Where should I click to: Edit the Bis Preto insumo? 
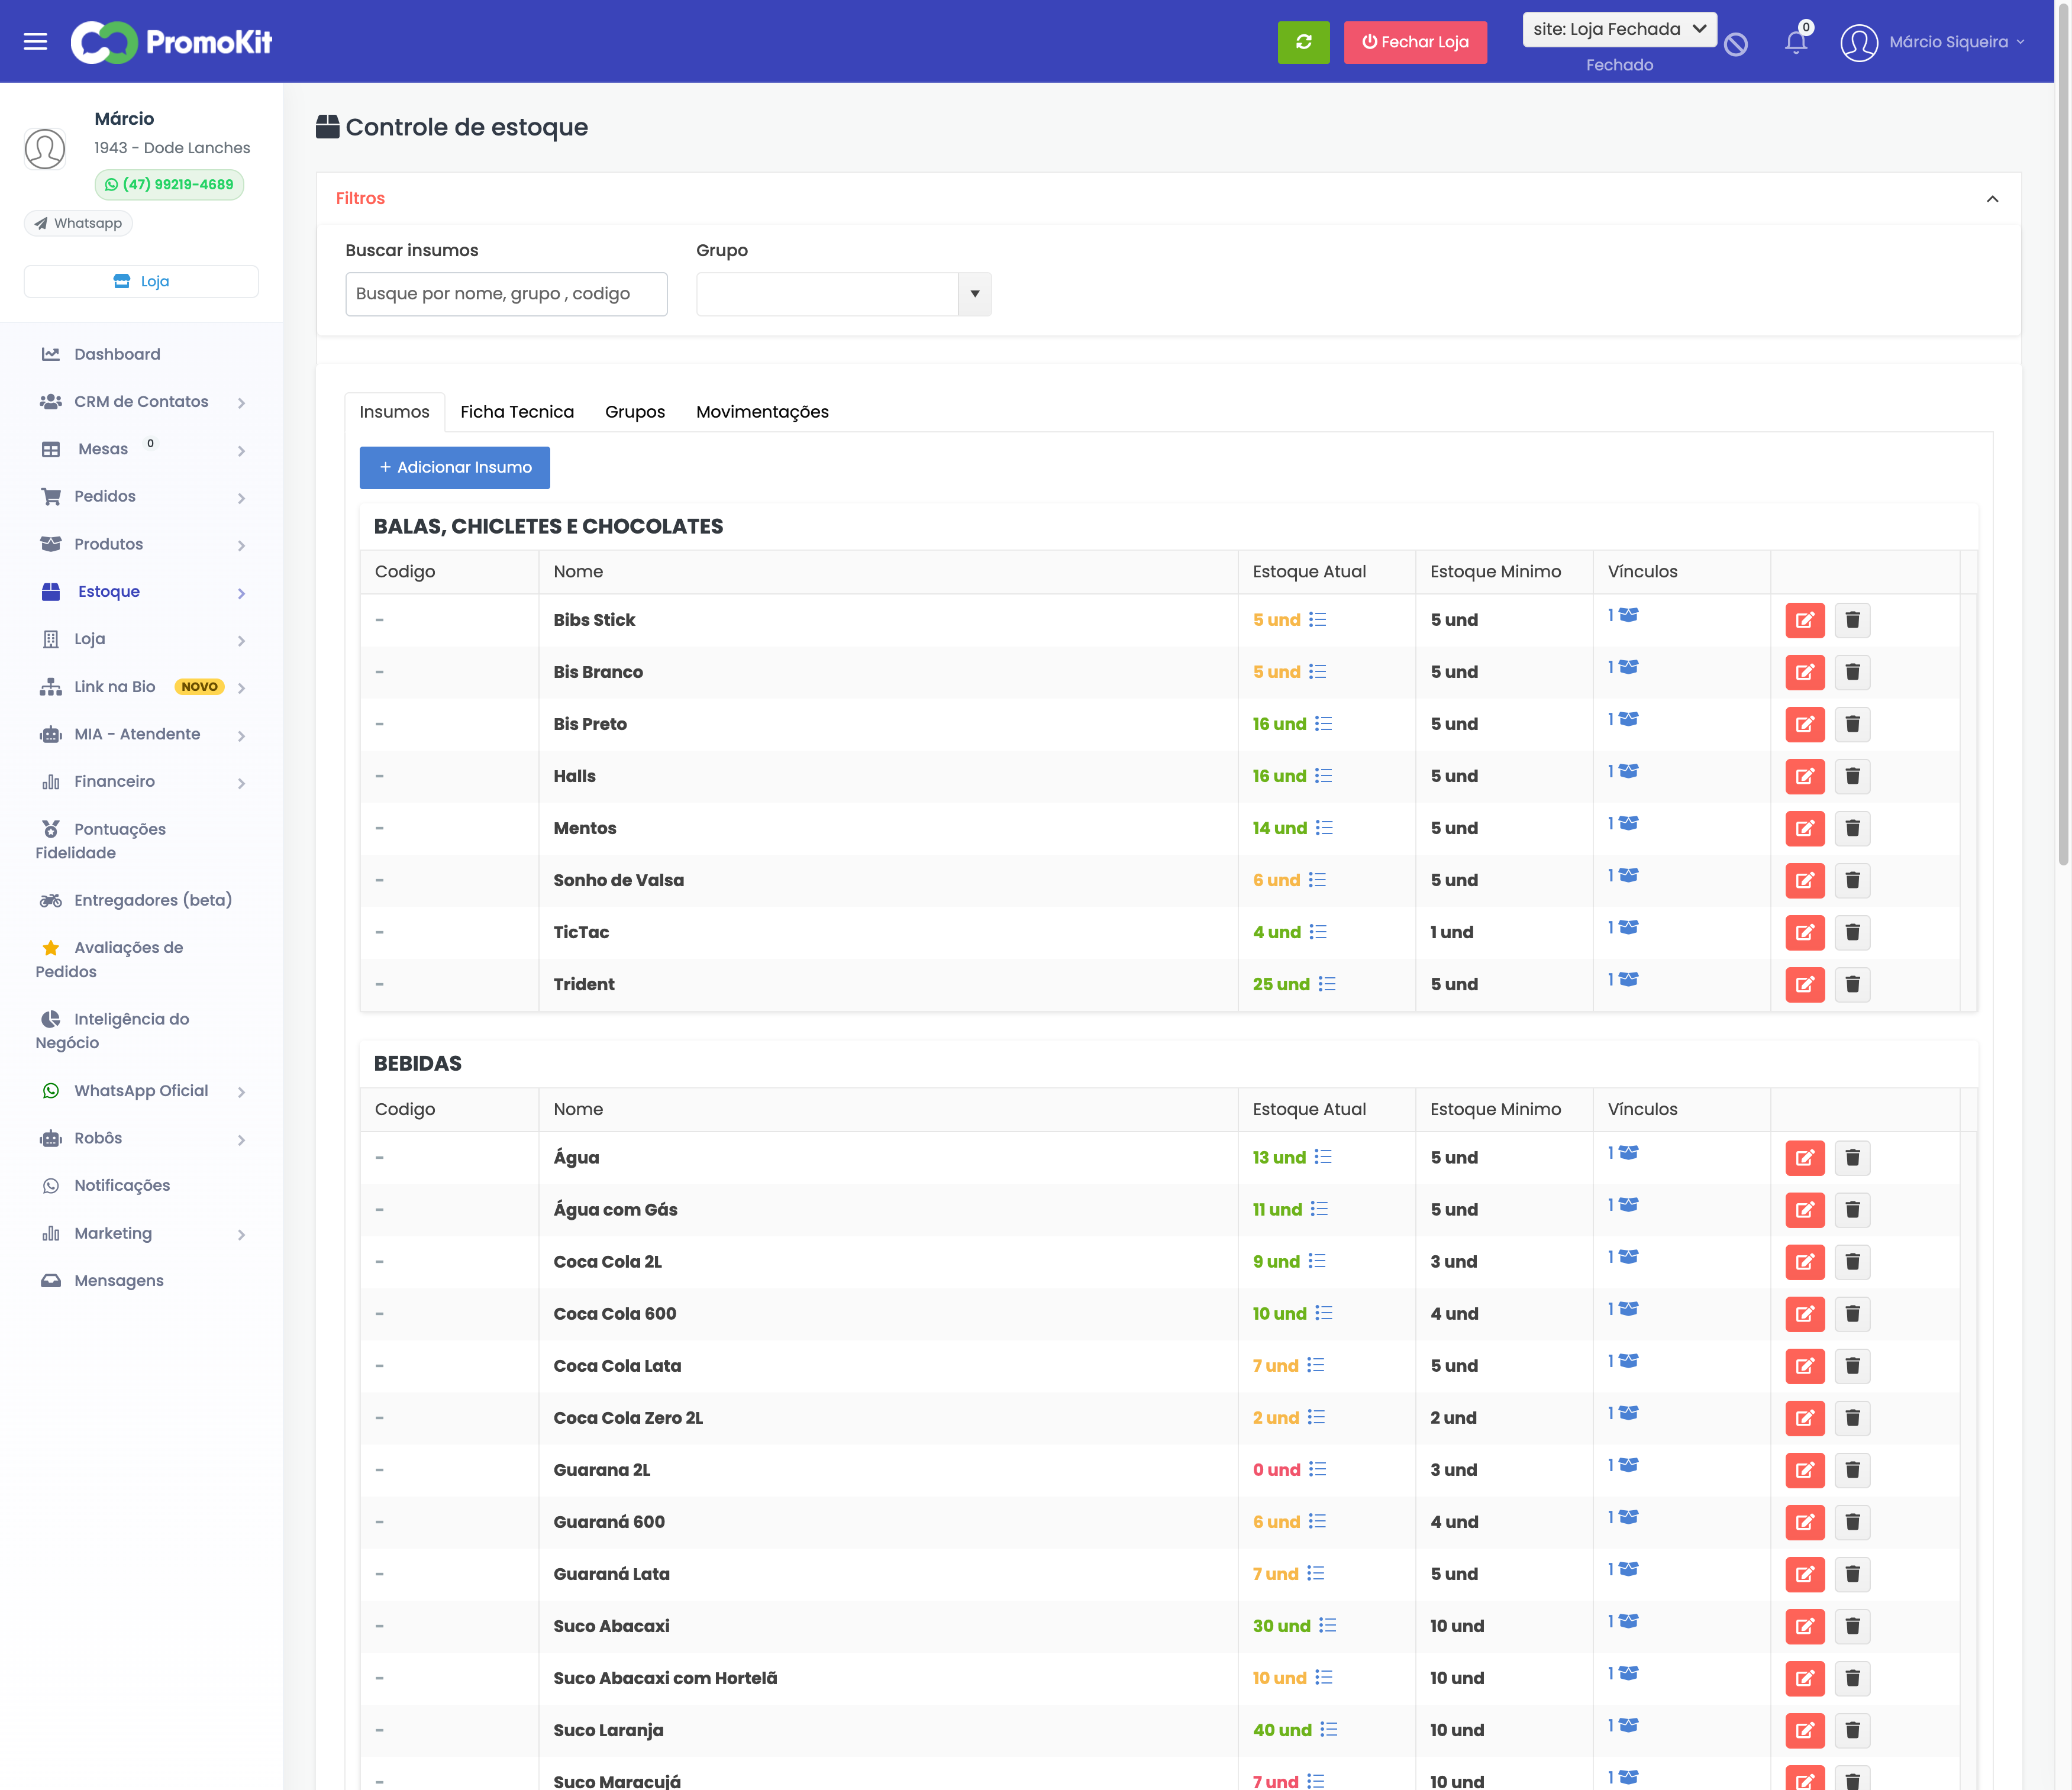tap(1805, 724)
